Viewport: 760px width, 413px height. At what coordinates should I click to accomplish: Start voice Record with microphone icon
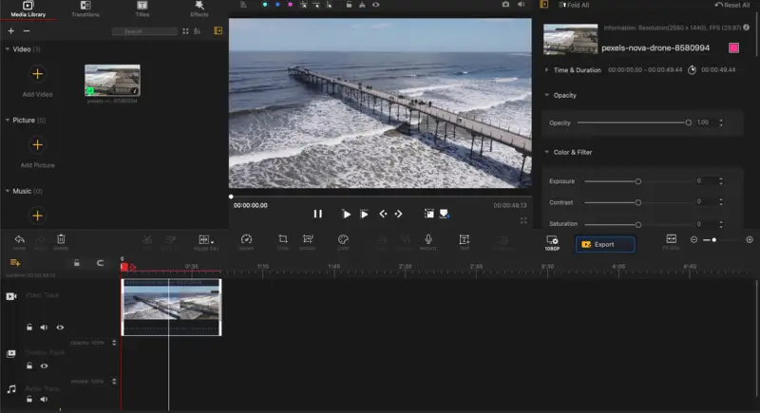point(428,241)
